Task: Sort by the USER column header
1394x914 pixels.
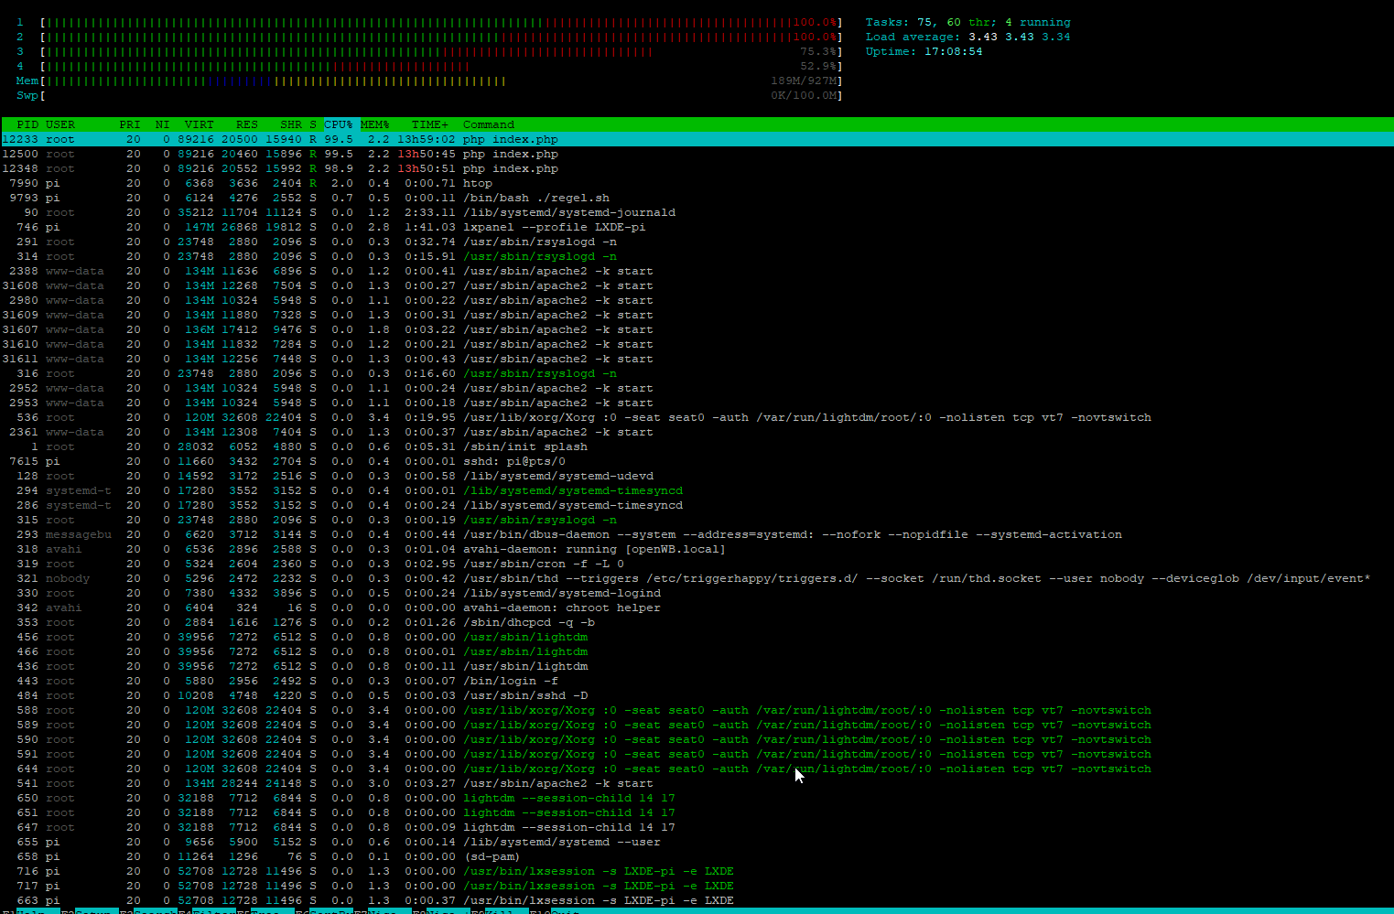Action: click(60, 124)
